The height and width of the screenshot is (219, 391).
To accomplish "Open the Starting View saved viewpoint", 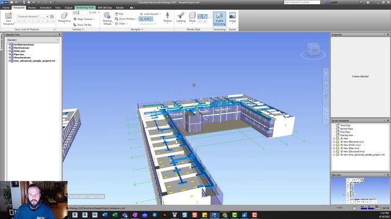I will point(346,135).
